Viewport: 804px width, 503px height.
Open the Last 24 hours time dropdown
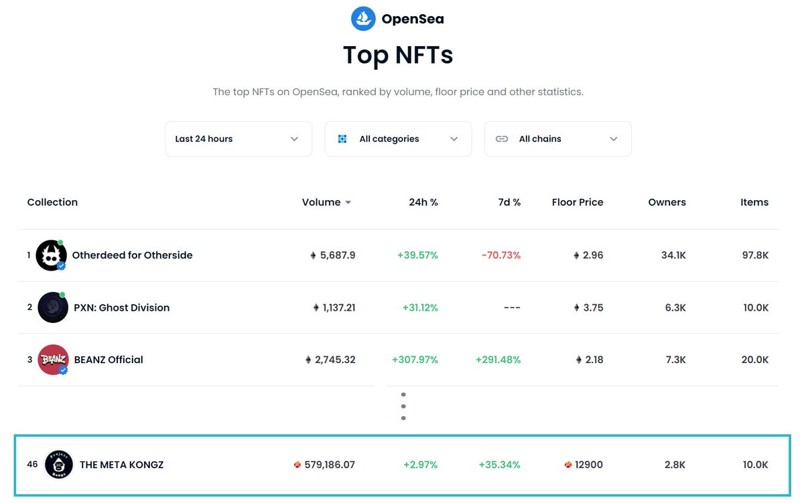pos(239,139)
